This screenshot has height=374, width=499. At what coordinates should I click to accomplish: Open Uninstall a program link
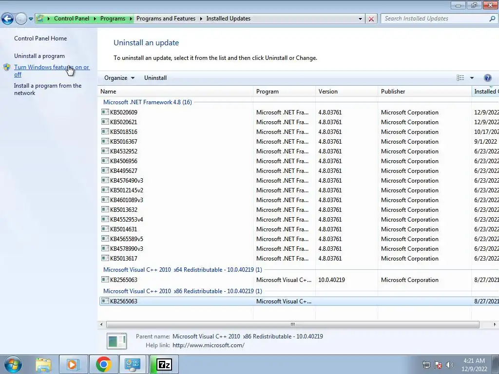click(x=39, y=56)
